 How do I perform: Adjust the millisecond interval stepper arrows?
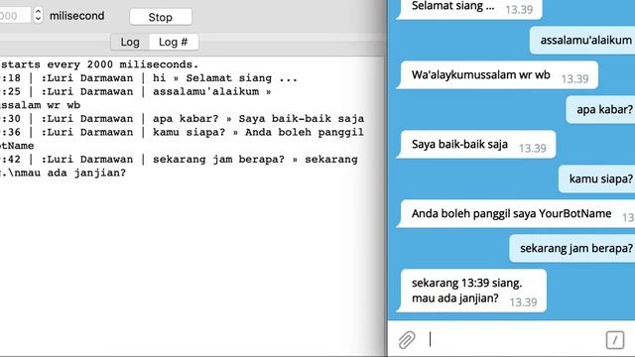(38, 16)
